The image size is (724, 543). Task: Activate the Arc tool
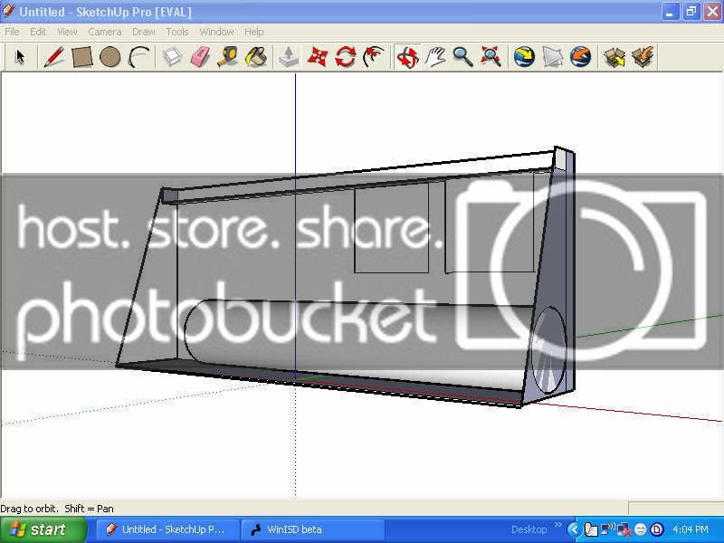[138, 57]
